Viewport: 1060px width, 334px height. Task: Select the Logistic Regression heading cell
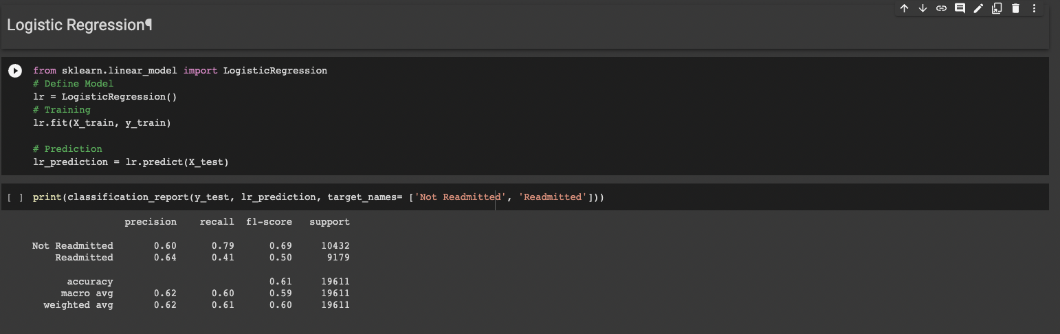point(525,25)
